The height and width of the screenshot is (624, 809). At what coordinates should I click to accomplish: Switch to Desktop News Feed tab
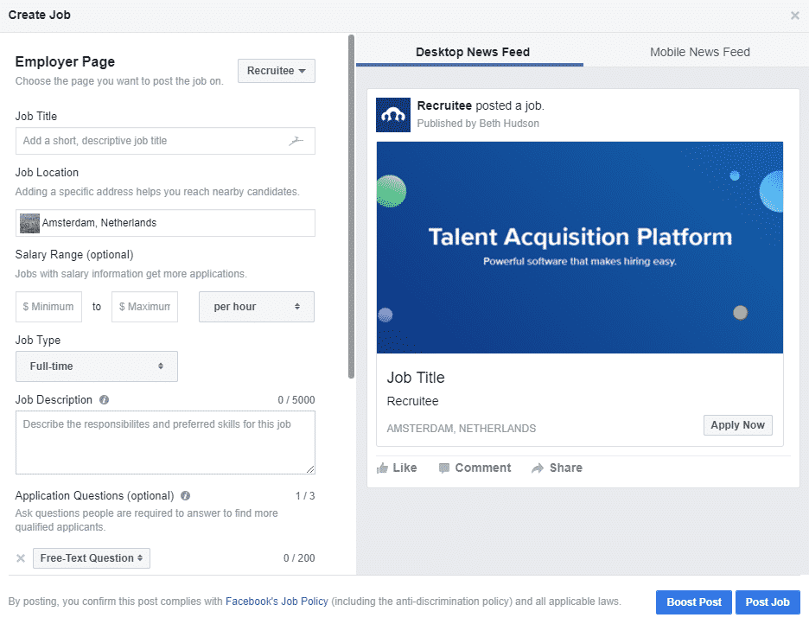point(472,52)
